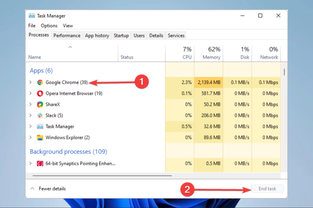Sort processes by Name column
Image resolution: width=313 pixels, height=208 pixels.
tap(72, 54)
